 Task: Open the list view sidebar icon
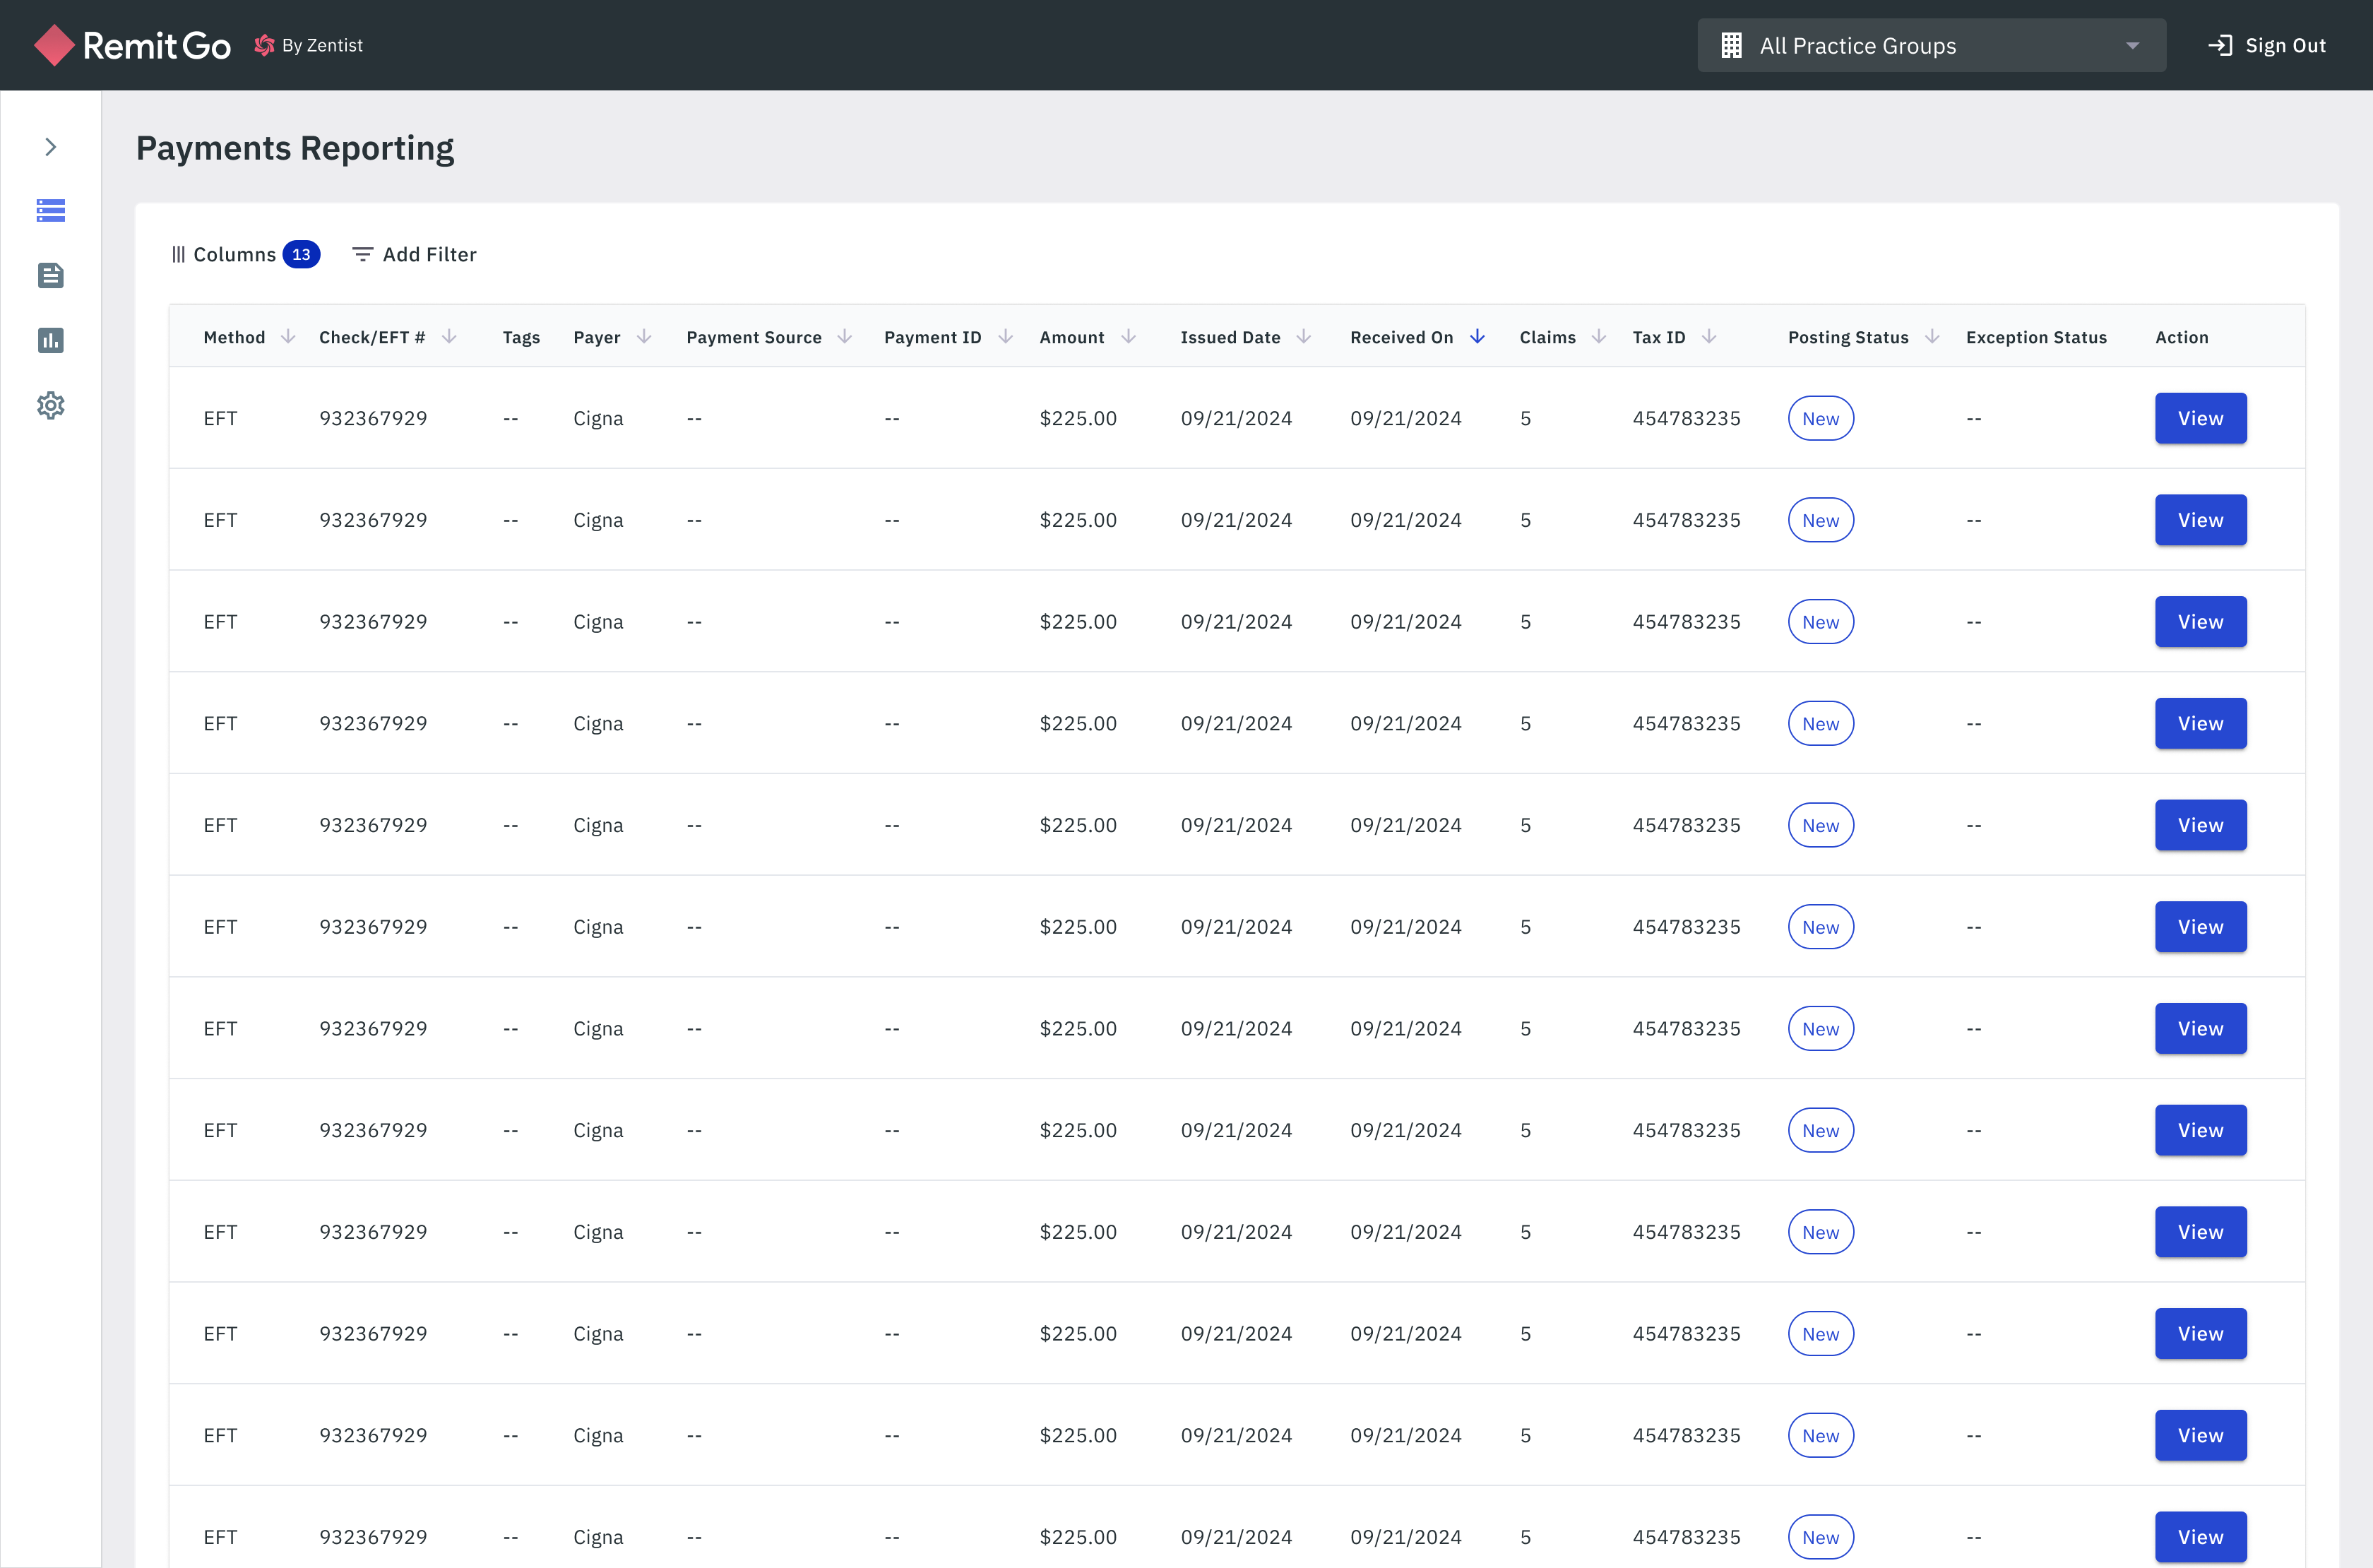(x=50, y=210)
